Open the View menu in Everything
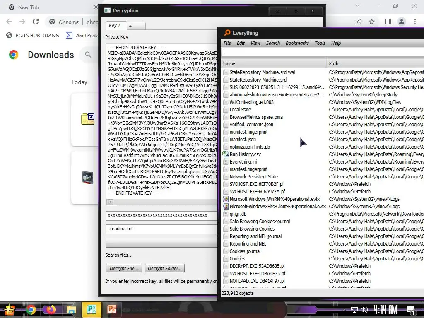Image resolution: width=424 pixels, height=318 pixels. coord(255,43)
